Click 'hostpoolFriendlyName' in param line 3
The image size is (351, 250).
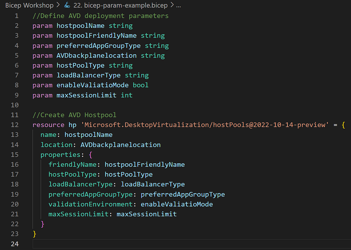pyautogui.click(x=97, y=35)
